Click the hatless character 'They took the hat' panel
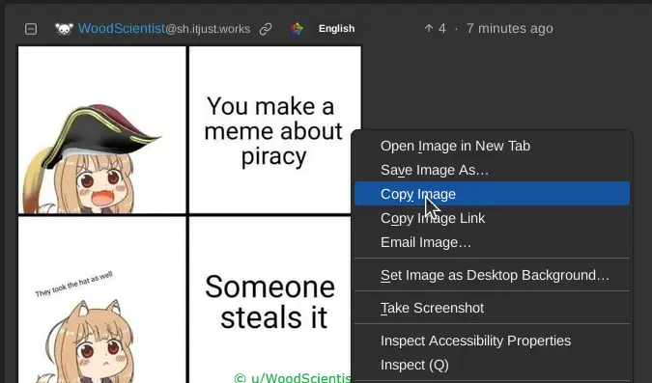This screenshot has height=383, width=652. coord(101,300)
